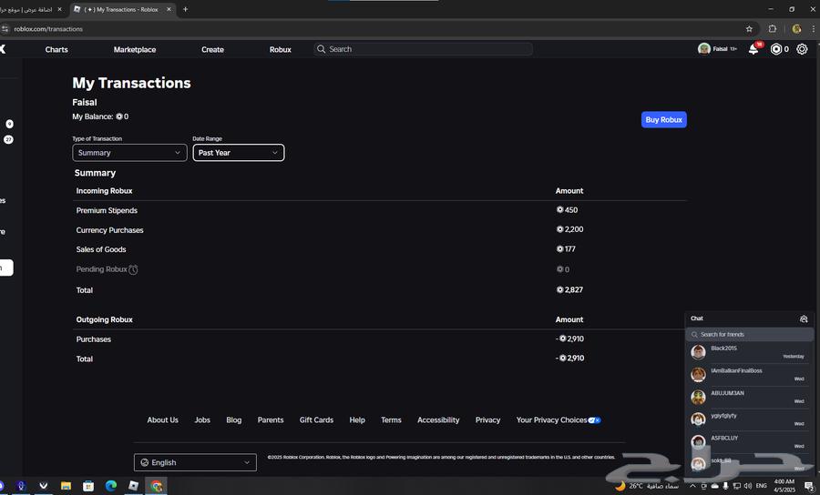Click the Buy Robux button

pos(663,119)
